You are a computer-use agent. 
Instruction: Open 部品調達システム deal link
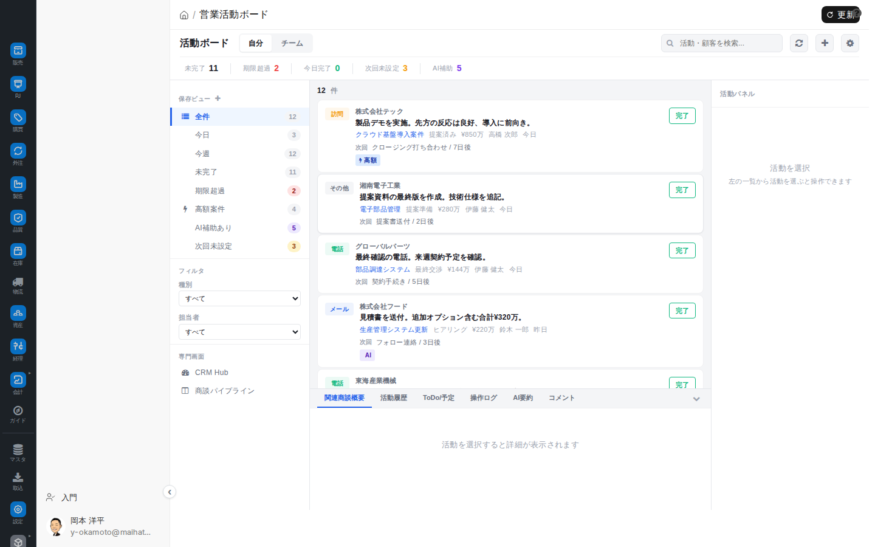(383, 269)
